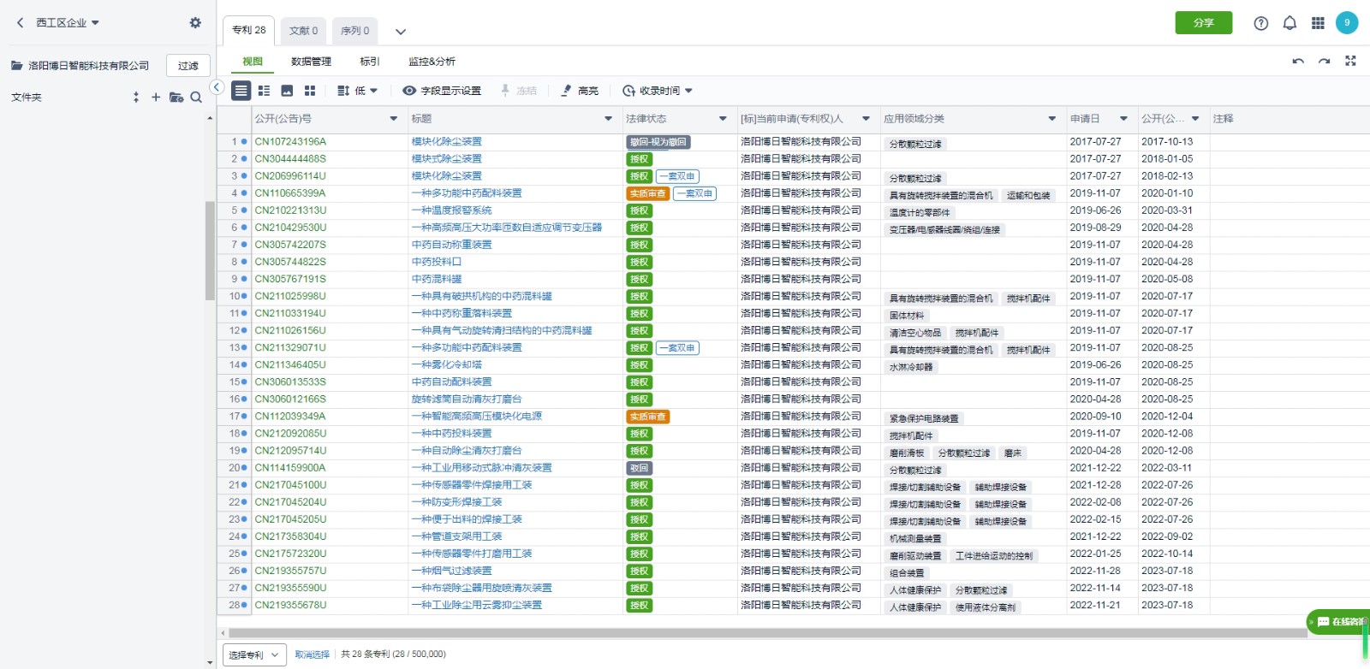Switch to the grid card view icon

310,91
